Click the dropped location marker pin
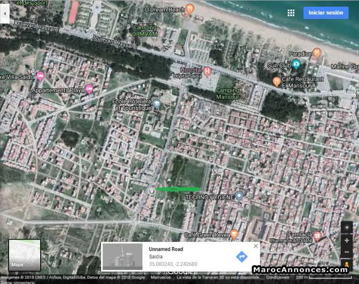 click(x=151, y=191)
